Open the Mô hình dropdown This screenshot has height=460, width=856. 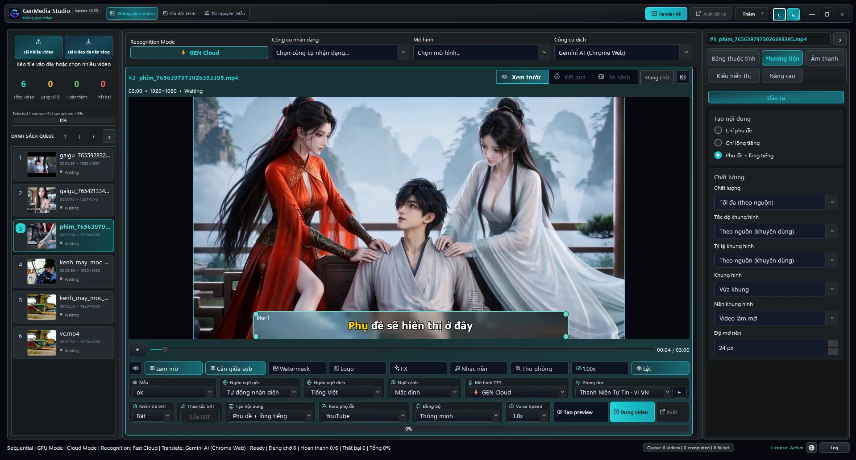[482, 53]
